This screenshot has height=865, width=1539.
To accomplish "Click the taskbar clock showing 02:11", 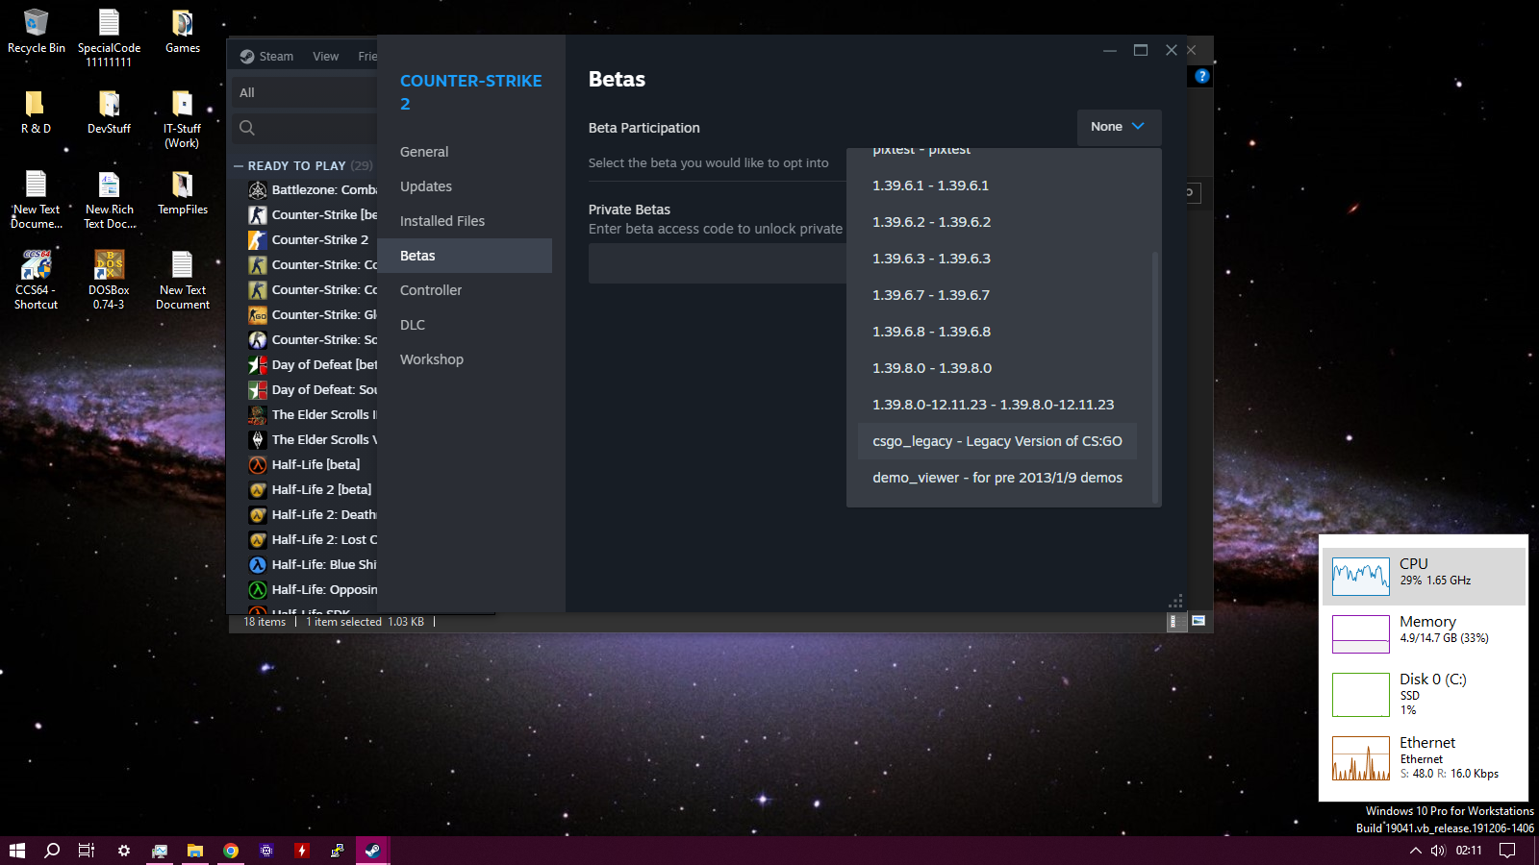I will 1469,851.
